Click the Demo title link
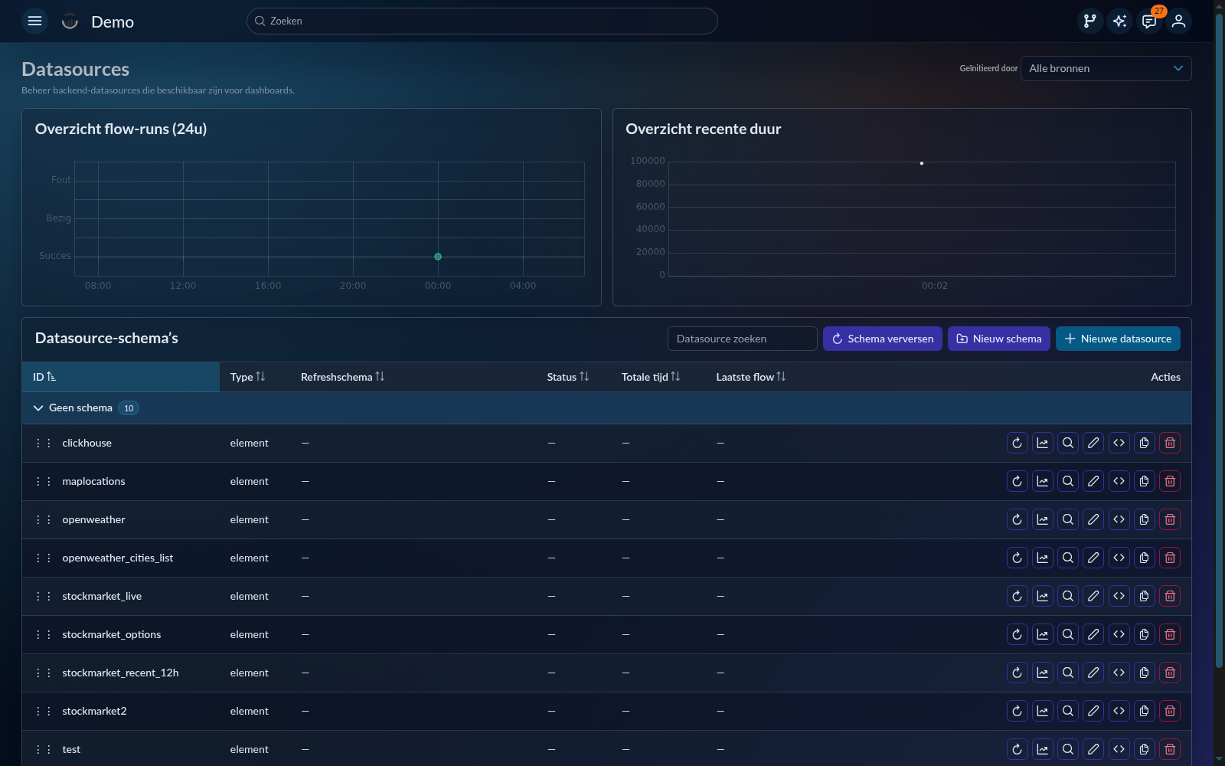1225x766 pixels. (x=113, y=22)
